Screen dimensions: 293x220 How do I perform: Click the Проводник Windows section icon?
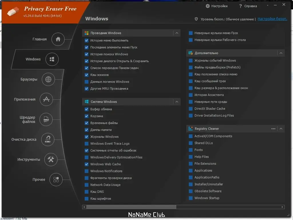86,33
